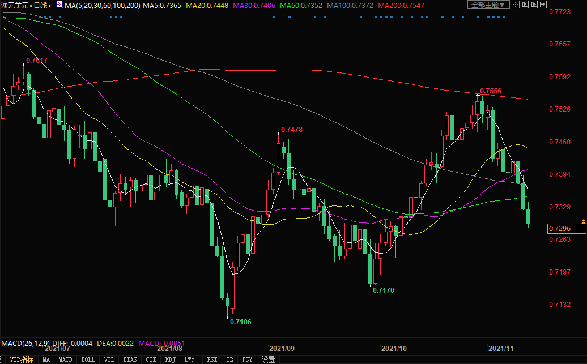The image size is (587, 364).
Task: Click the chart replay play icon
Action: point(534,5)
